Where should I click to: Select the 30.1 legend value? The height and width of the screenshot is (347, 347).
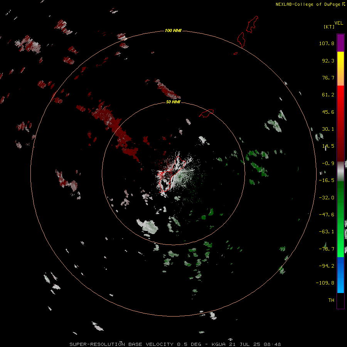[328, 129]
